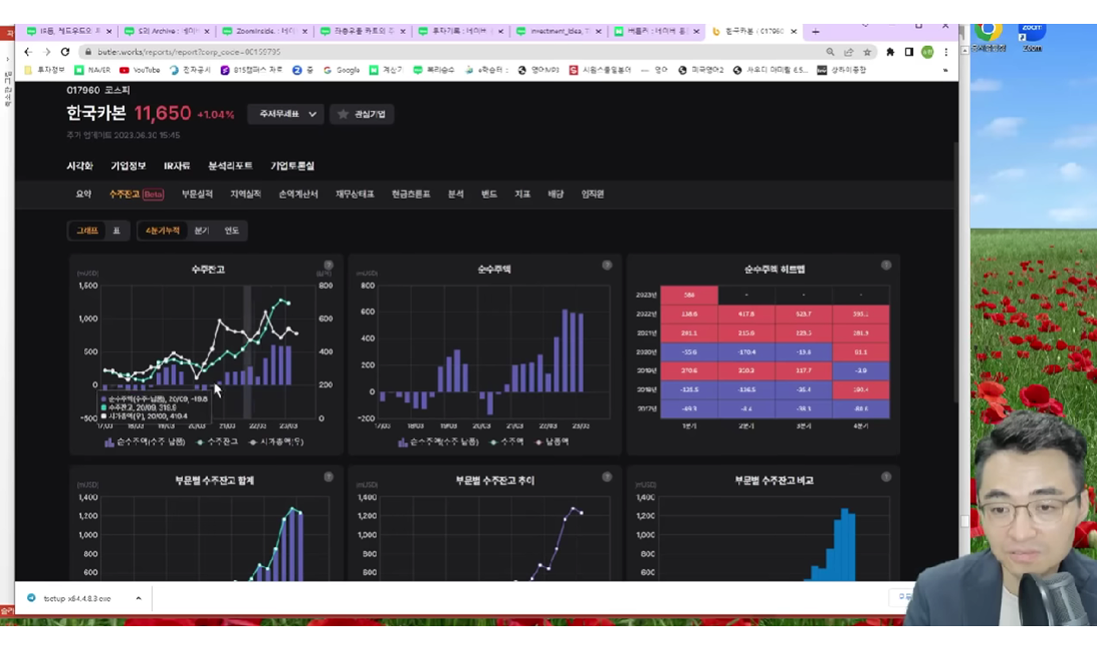Bookmark this page with the star icon
The height and width of the screenshot is (650, 1097).
867,52
